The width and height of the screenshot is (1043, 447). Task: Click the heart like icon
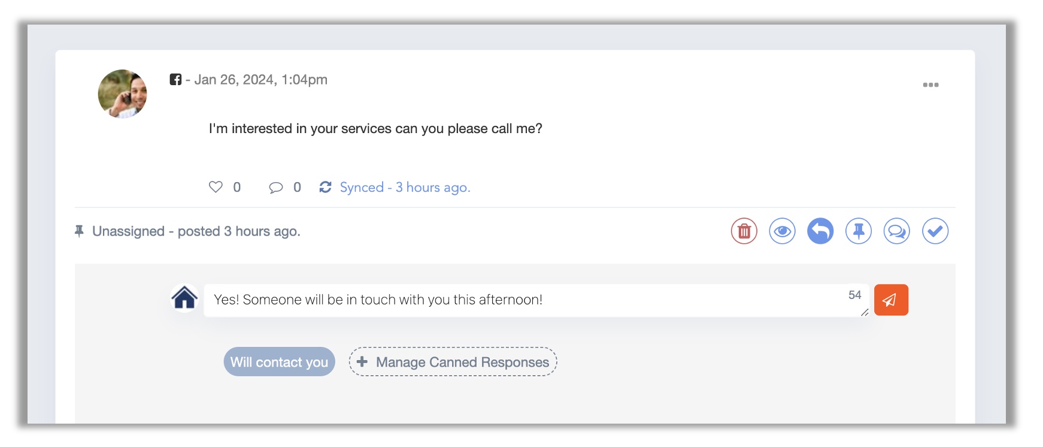pyautogui.click(x=216, y=187)
